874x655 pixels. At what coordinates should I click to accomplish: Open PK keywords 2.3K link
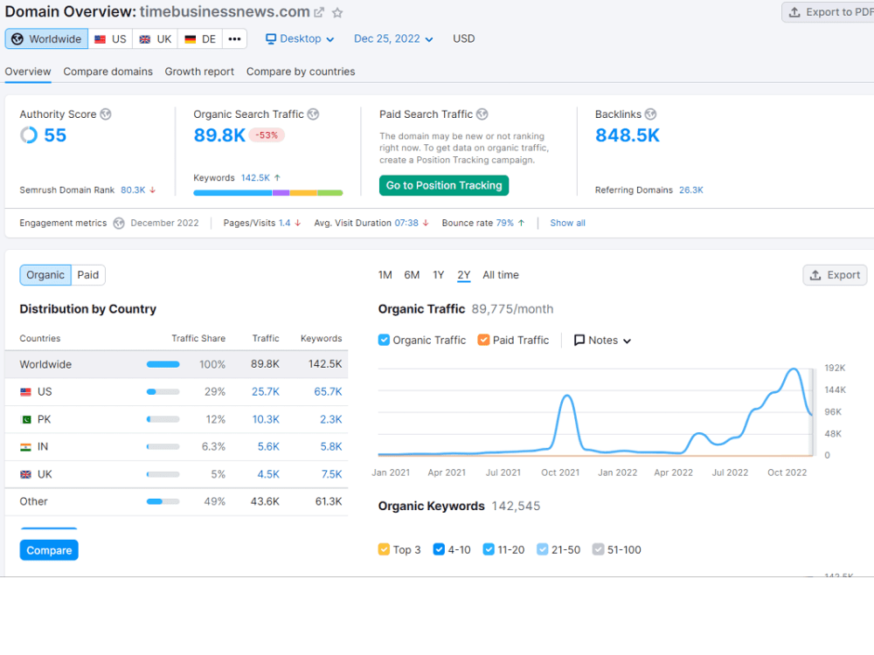coord(331,419)
